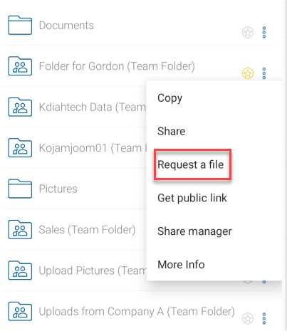Click the Kojamjoom01 team folder icon
287x331 pixels.
click(20, 148)
